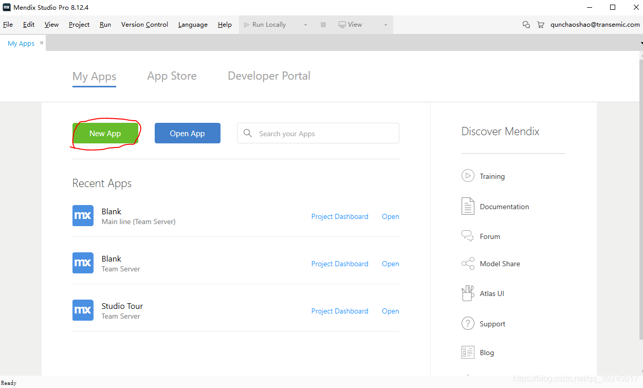
Task: Minimize the Mendix Studio Pro window
Action: 589,7
